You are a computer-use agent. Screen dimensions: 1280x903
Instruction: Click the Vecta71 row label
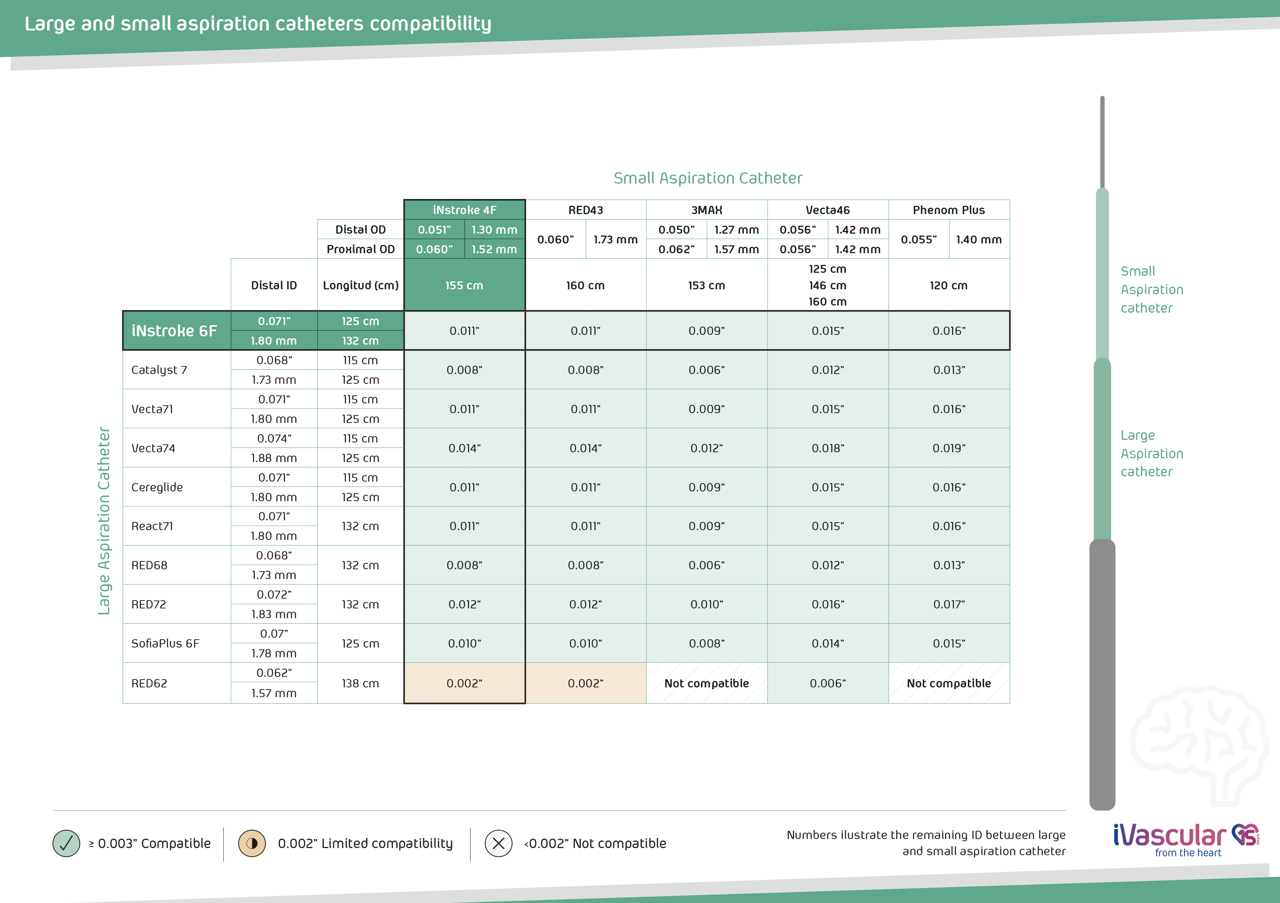coord(177,409)
